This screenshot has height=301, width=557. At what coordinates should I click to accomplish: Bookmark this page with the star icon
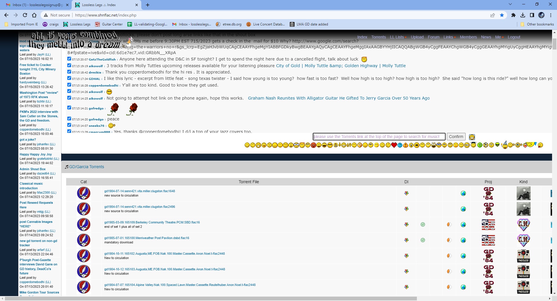coord(502,15)
